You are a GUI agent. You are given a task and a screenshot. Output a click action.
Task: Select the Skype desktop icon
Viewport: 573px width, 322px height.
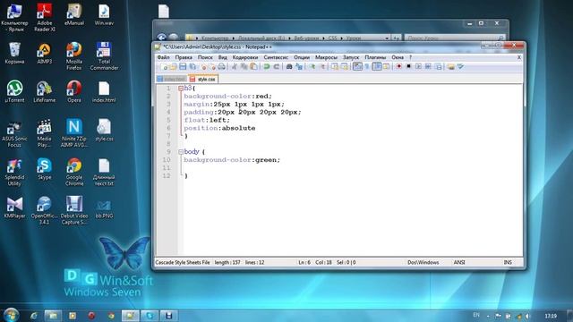tap(44, 169)
